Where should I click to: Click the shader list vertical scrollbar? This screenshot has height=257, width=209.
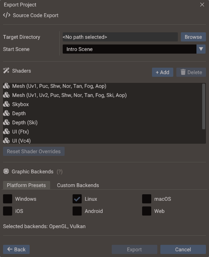[x=204, y=106]
